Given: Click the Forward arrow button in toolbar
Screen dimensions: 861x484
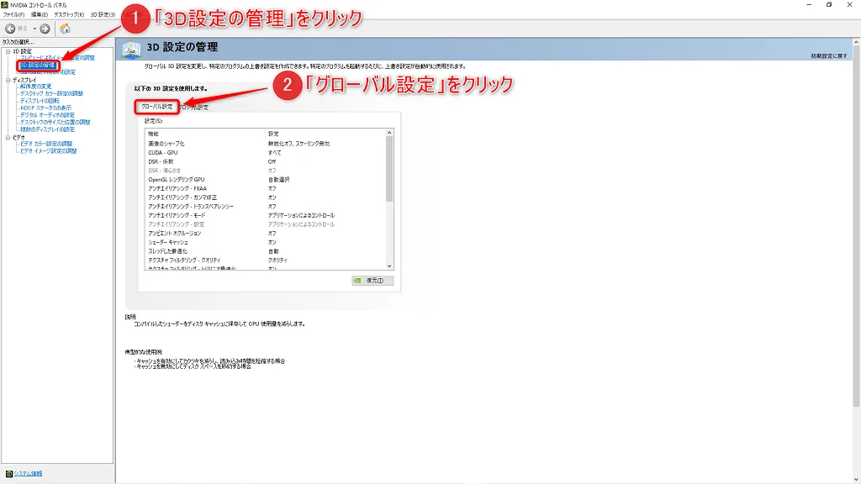Looking at the screenshot, I should (x=45, y=29).
